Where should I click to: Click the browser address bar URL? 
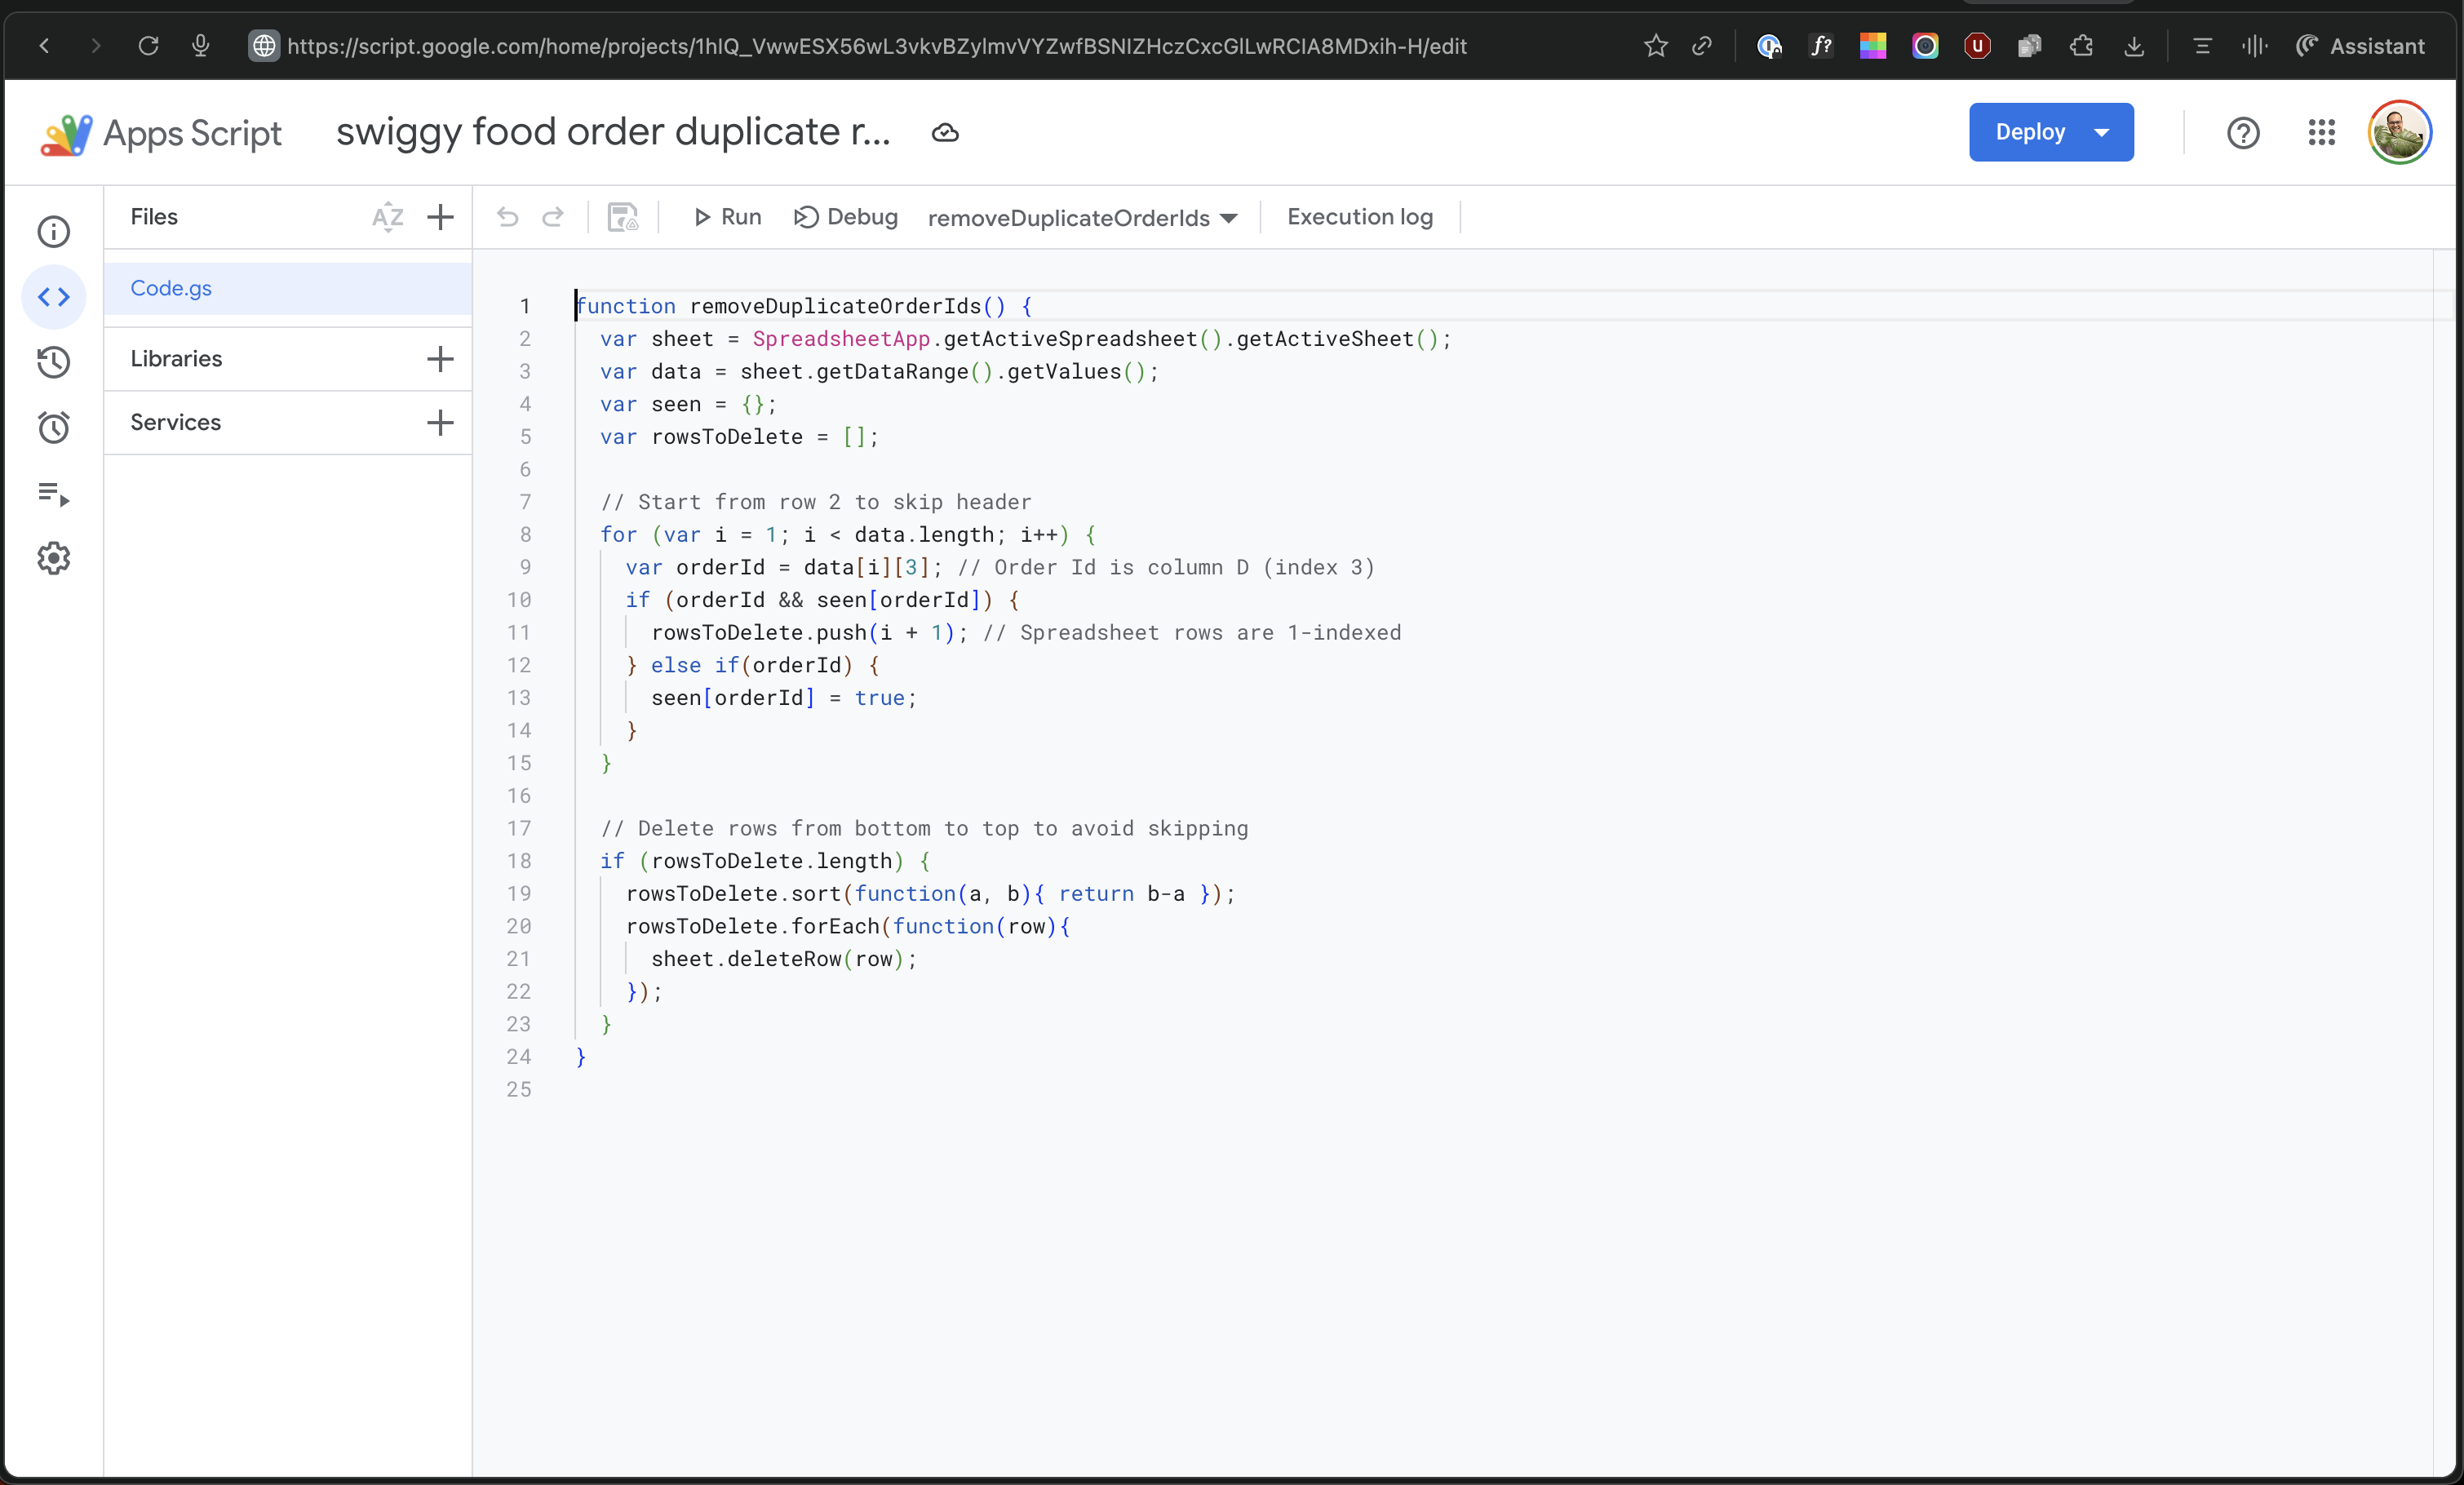[x=876, y=46]
